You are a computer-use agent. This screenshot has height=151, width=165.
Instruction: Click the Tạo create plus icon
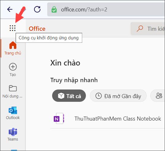(x=13, y=67)
